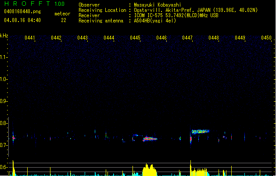Click the Receiver label
Image resolution: width=276 pixels, height=176 pixels.
(x=89, y=15)
